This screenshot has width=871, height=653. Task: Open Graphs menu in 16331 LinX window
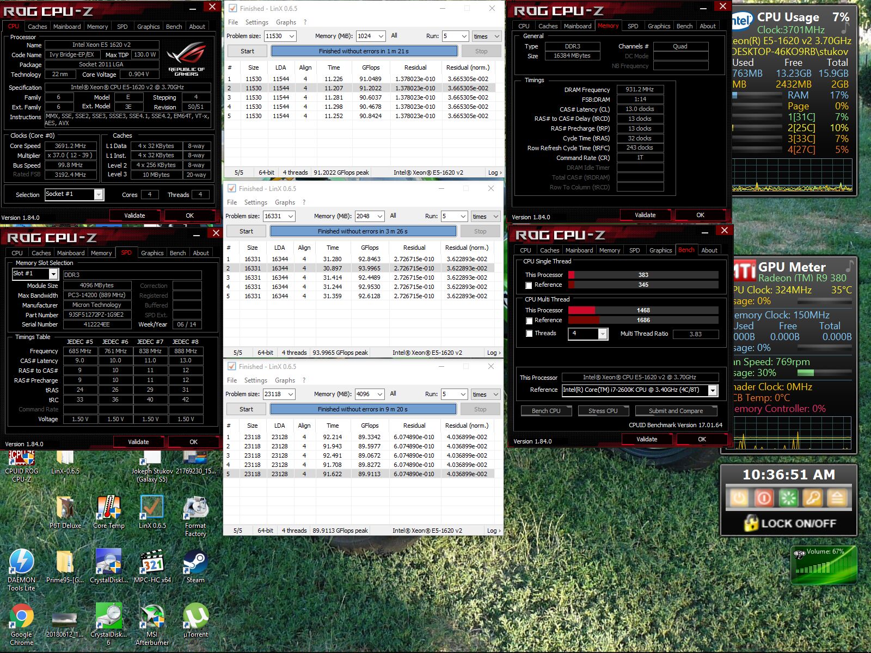click(285, 202)
